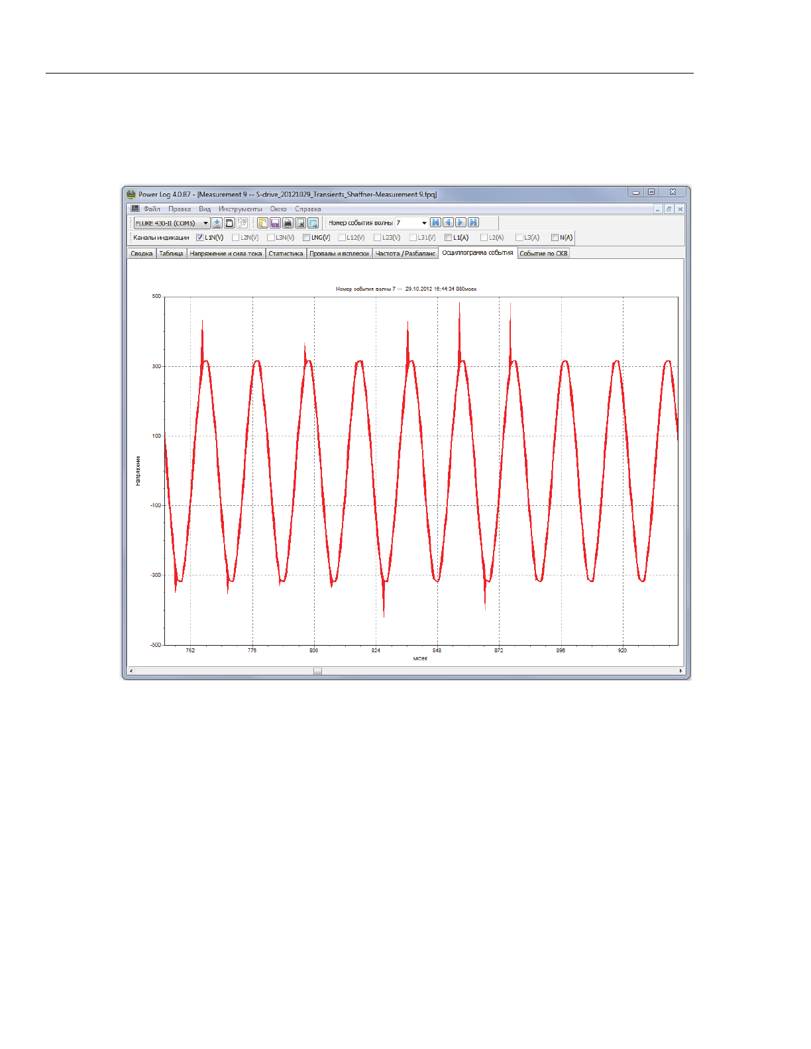Go to the previous wave event
The image size is (811, 1049).
[448, 223]
